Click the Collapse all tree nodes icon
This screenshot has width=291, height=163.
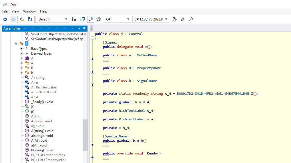183,19
